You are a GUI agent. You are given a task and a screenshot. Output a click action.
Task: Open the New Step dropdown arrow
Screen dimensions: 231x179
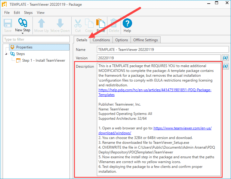point(23,33)
